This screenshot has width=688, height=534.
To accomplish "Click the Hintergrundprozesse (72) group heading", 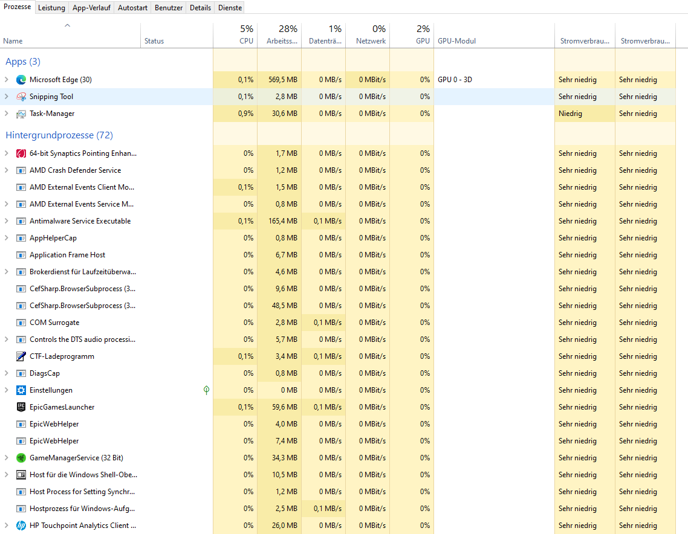I will (x=59, y=135).
